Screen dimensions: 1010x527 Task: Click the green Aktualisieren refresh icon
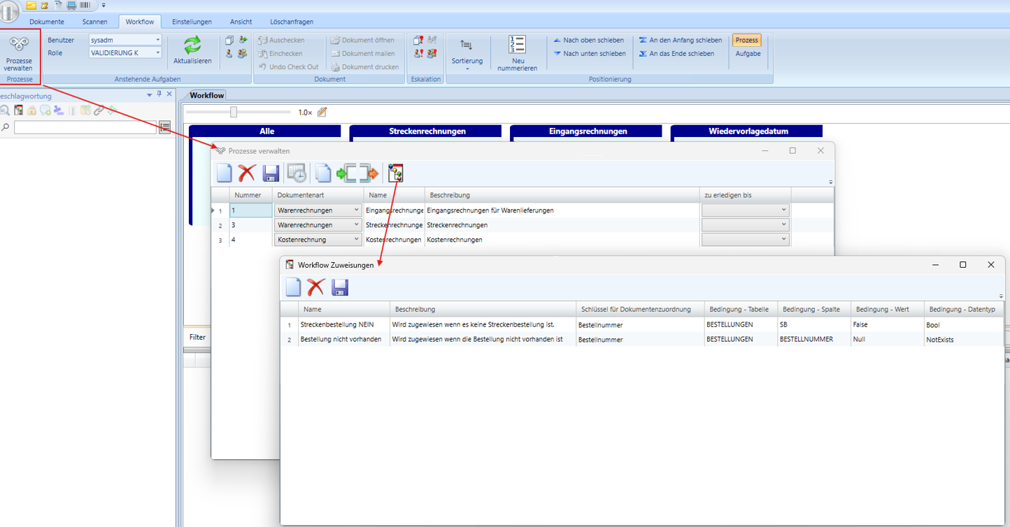(x=192, y=45)
